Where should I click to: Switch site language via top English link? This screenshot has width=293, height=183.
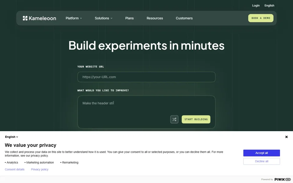coord(269,5)
